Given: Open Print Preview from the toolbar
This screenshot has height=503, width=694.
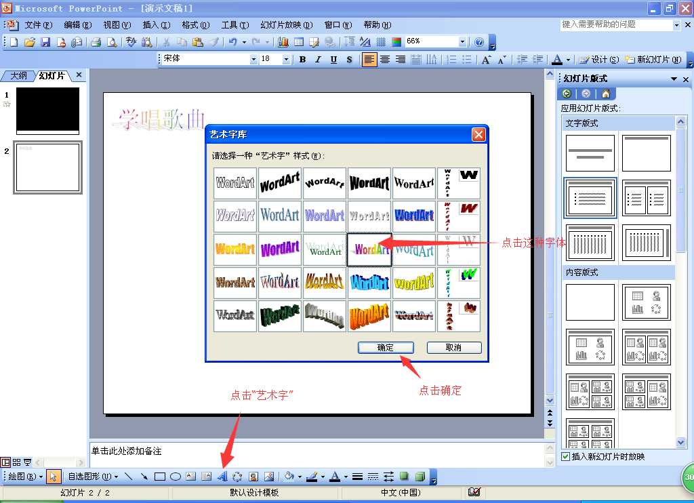Looking at the screenshot, I should point(113,42).
